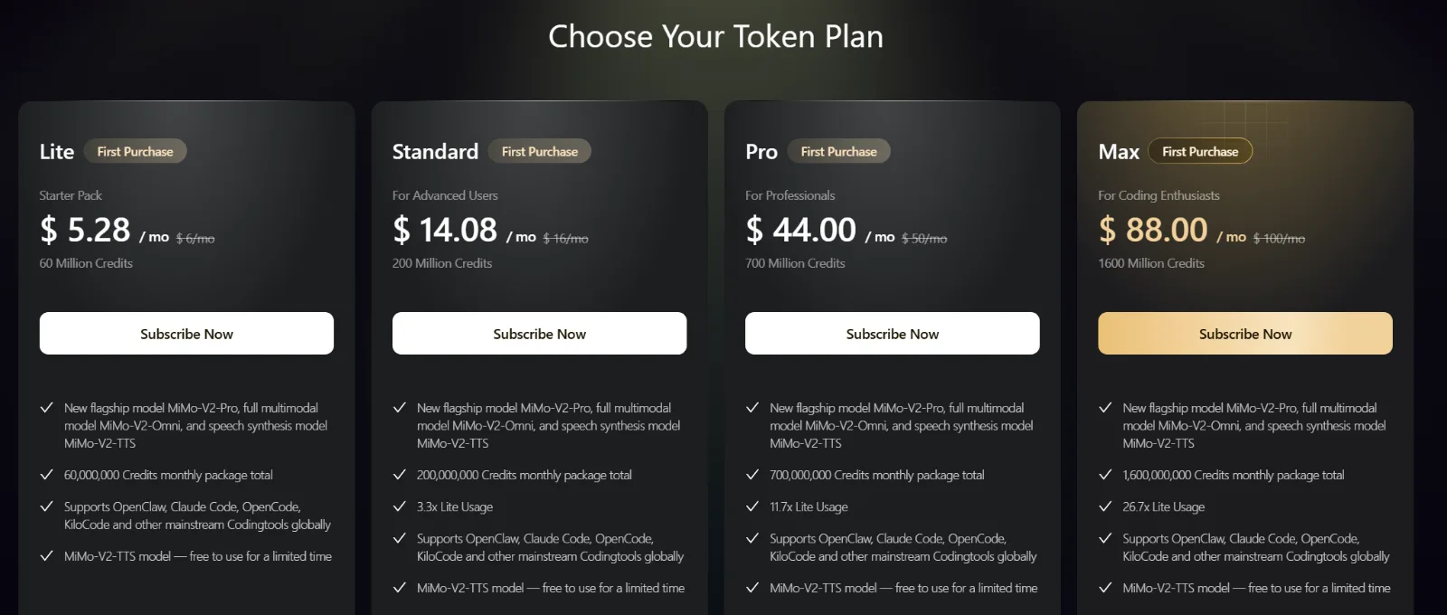Screen dimensions: 1447x615
Task: Select the Pro plan title
Action: click(x=761, y=151)
